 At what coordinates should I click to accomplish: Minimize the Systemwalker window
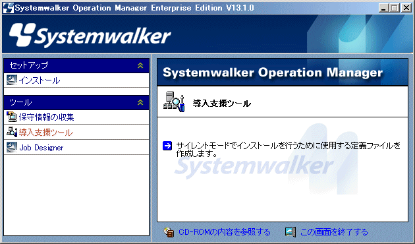pyautogui.click(x=383, y=8)
